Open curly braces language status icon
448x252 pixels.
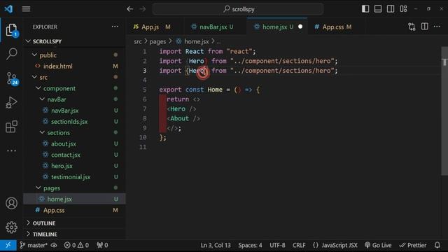(316, 245)
